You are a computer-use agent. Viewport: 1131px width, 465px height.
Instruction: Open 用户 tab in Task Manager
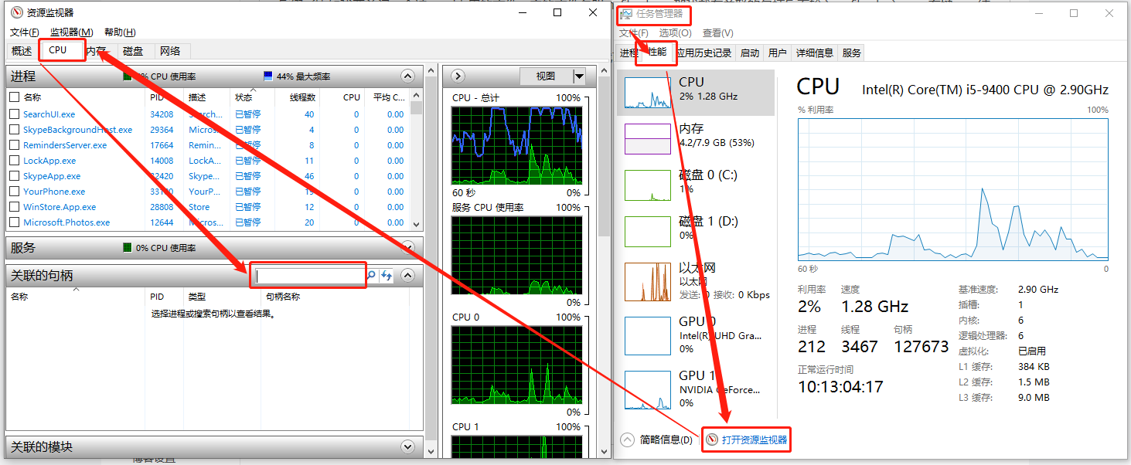[x=778, y=53]
